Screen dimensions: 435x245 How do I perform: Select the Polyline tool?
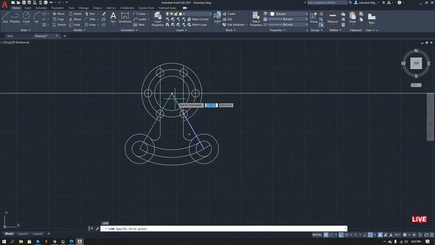tap(15, 17)
